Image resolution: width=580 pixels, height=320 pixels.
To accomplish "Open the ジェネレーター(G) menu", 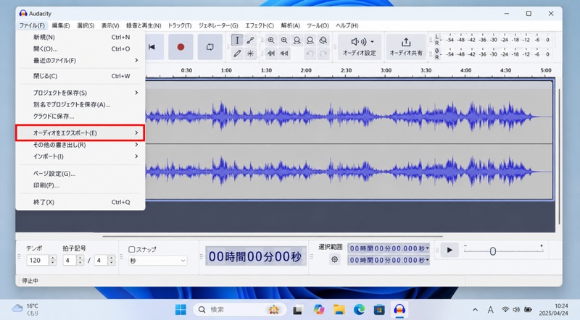I will coord(218,25).
